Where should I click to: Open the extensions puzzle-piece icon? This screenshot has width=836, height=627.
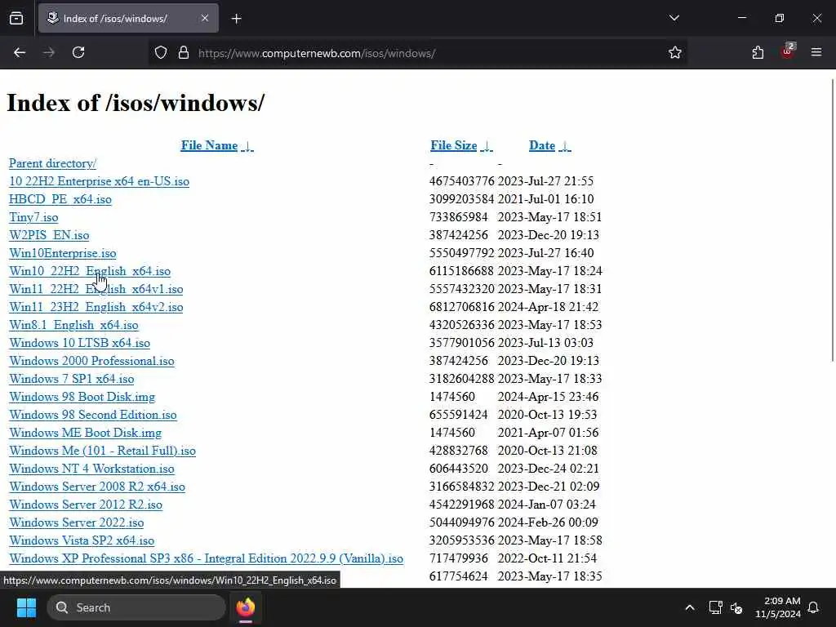(x=758, y=52)
